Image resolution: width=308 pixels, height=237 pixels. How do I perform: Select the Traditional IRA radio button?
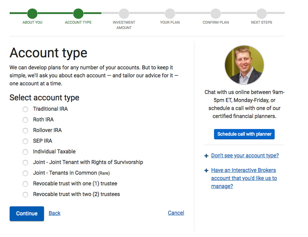point(25,109)
